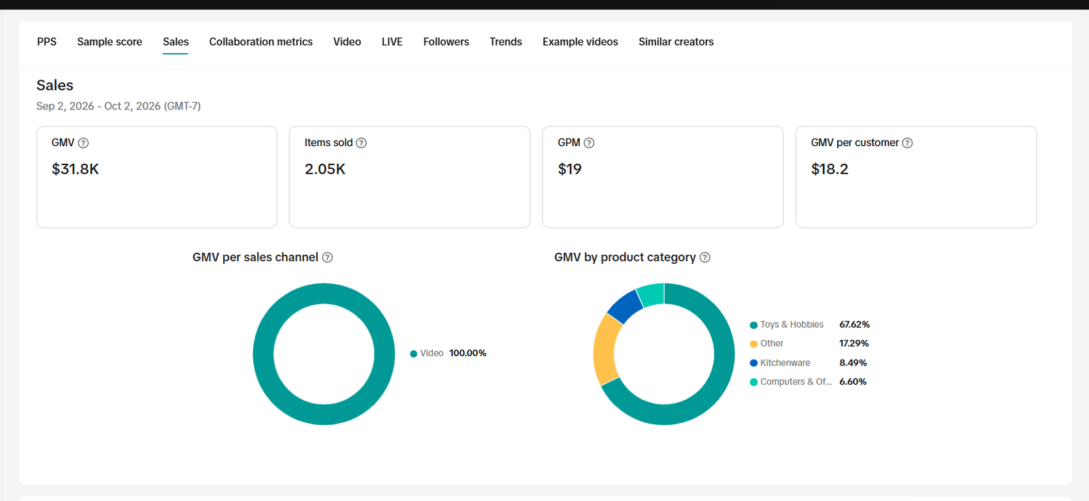Click the Sep 2 - Oct 2 date range
1089x501 pixels.
tap(118, 106)
